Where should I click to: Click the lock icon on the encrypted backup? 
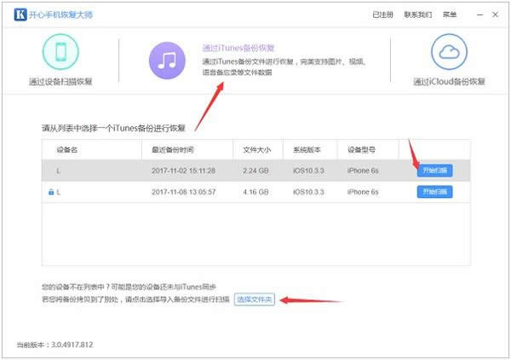pos(50,192)
